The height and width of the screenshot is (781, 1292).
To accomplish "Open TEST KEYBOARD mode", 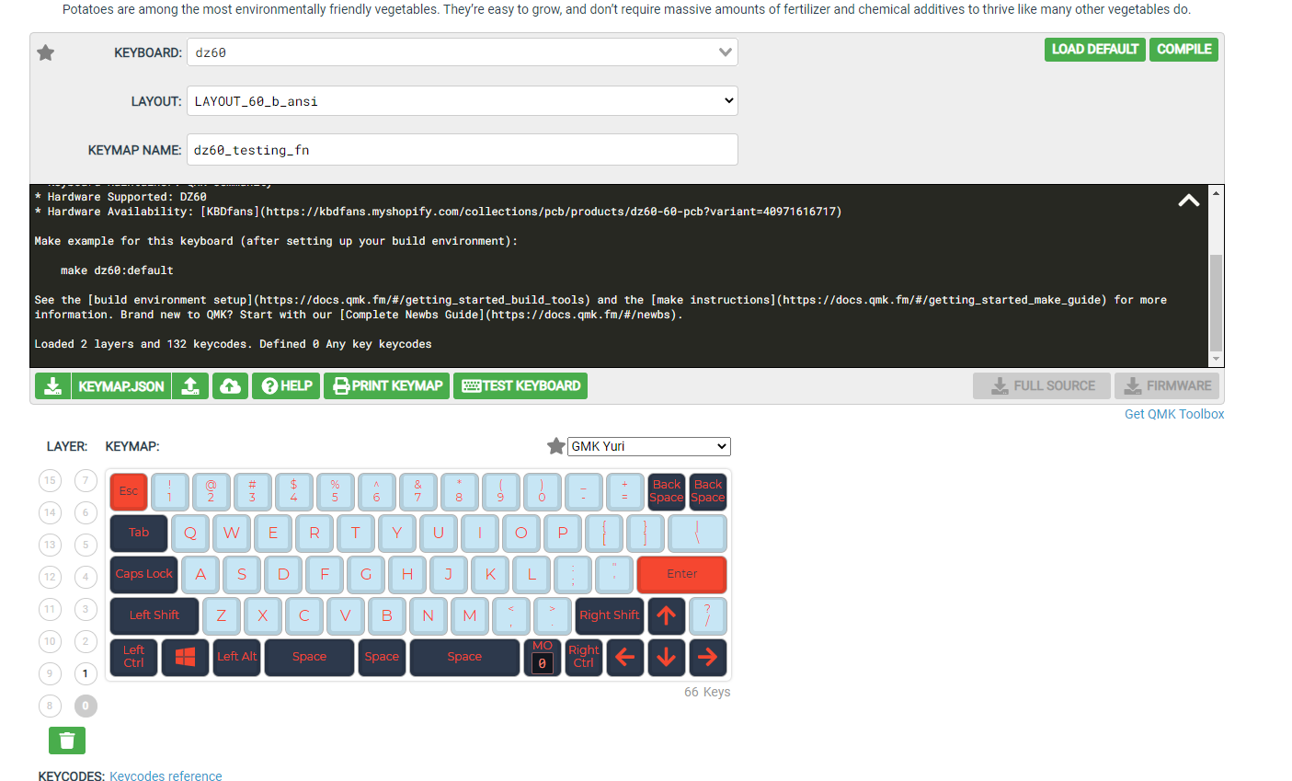I will pos(520,386).
